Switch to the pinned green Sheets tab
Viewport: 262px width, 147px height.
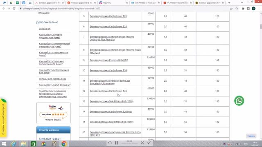[17, 3]
